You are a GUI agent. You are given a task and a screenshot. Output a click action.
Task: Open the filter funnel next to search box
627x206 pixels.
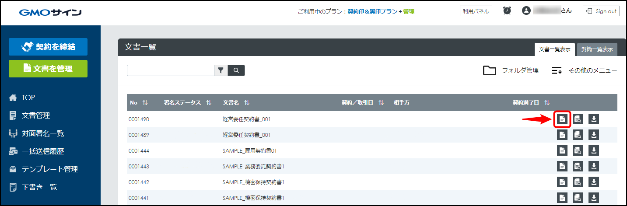(221, 70)
